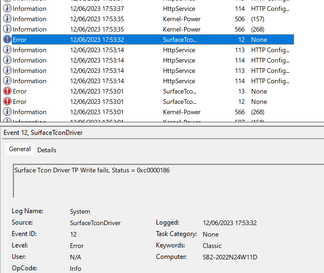Click the info icon on the Kernel-Power 506 row
The image size is (324, 273).
coord(7,19)
